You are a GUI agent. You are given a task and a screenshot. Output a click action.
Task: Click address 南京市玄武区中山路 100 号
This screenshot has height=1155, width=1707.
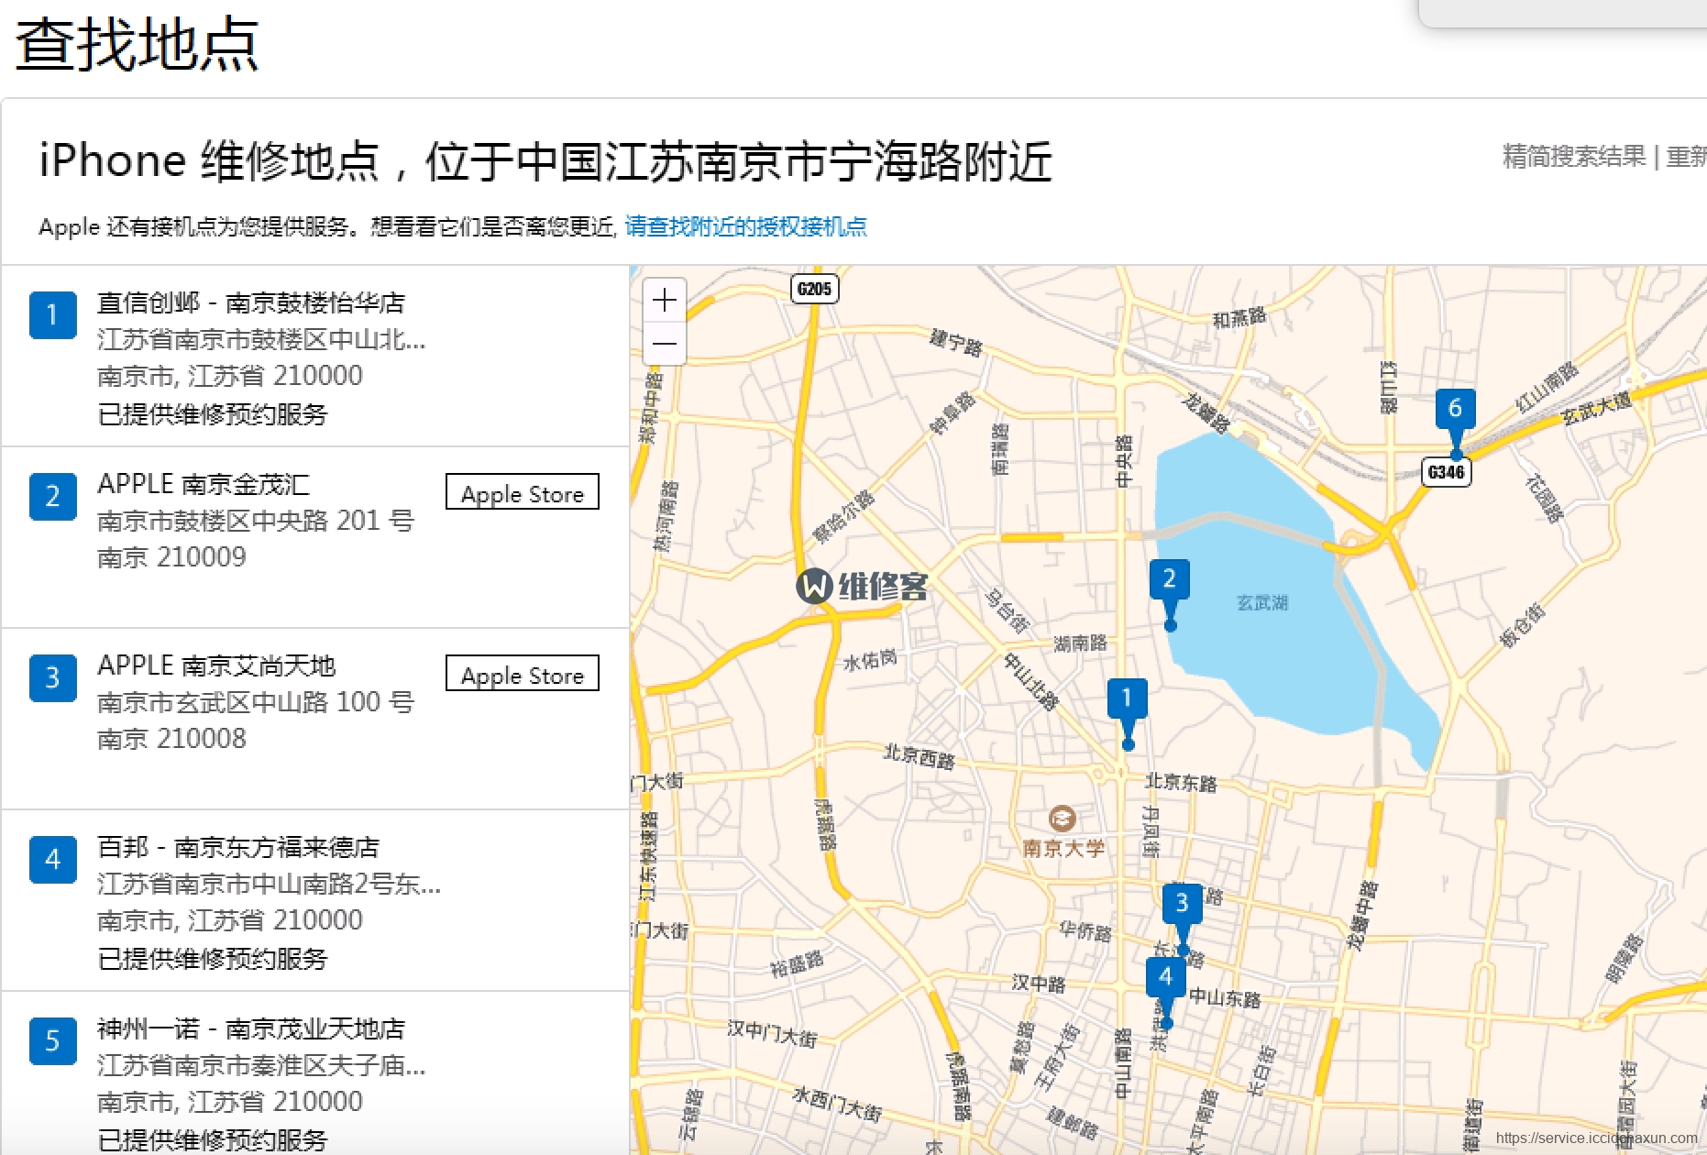click(256, 702)
